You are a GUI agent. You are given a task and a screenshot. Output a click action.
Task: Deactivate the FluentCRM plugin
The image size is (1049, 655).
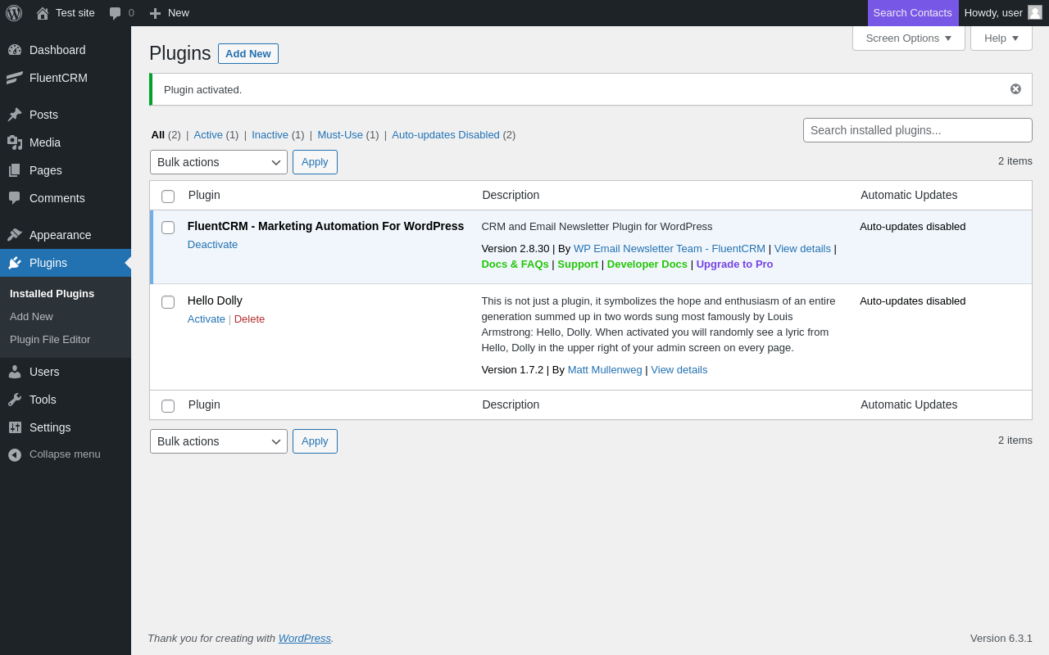[x=212, y=245]
